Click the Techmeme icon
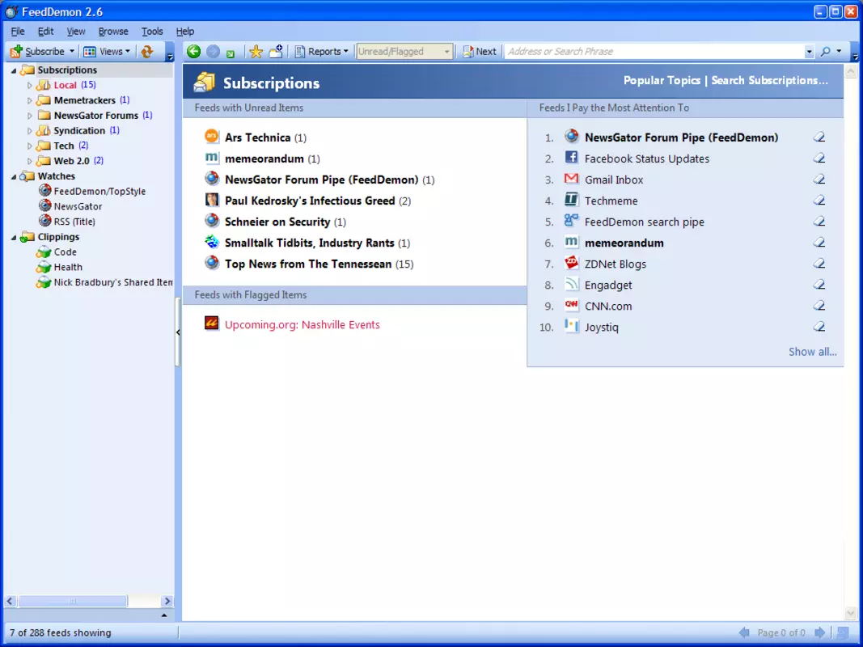This screenshot has height=647, width=863. tap(571, 200)
